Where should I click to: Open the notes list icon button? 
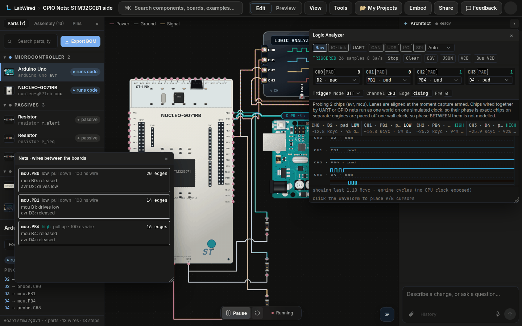pos(387,314)
